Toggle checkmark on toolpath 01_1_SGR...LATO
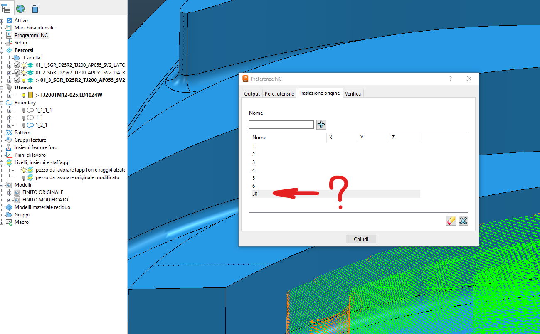 (17, 65)
